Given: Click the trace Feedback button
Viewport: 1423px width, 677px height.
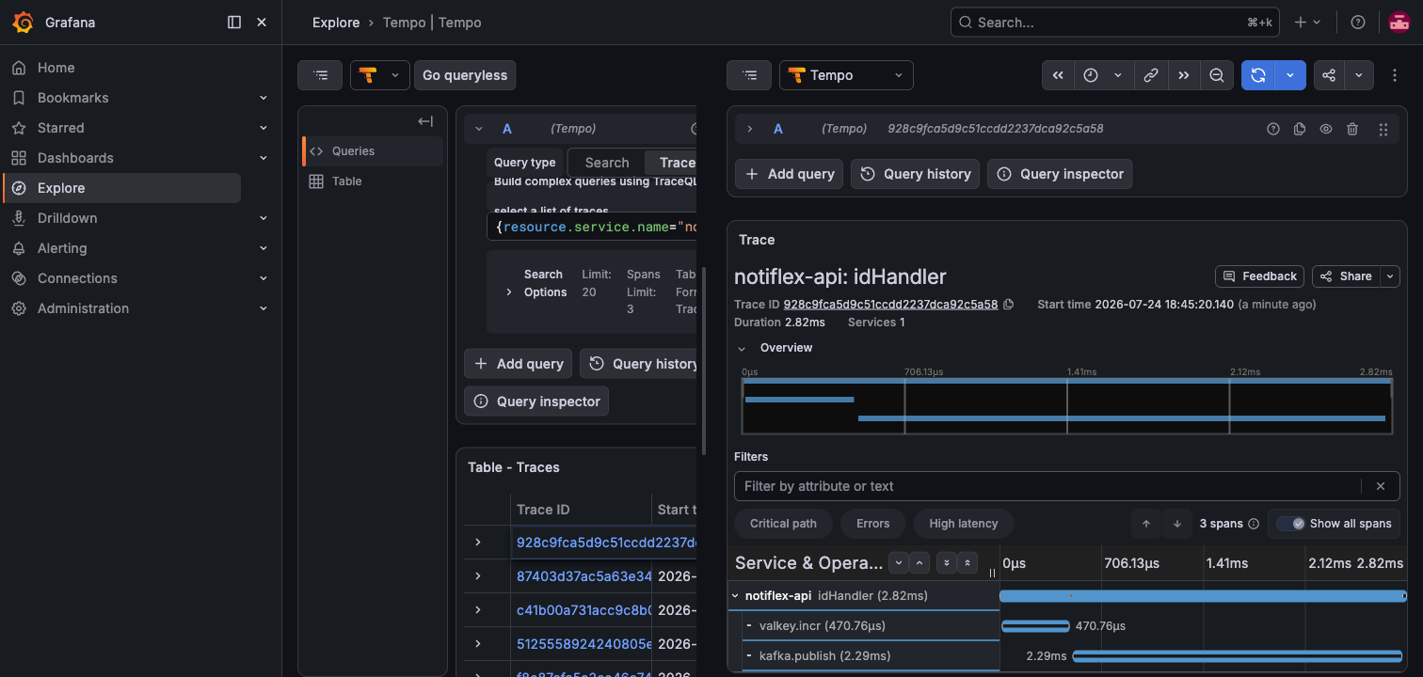Looking at the screenshot, I should (1259, 276).
